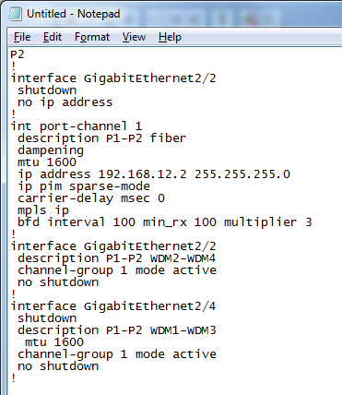Click the interface GigabitEthernet2/4 line
This screenshot has height=395, width=342.
(113, 306)
